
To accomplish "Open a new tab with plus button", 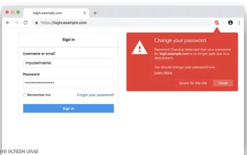I will point(95,13).
